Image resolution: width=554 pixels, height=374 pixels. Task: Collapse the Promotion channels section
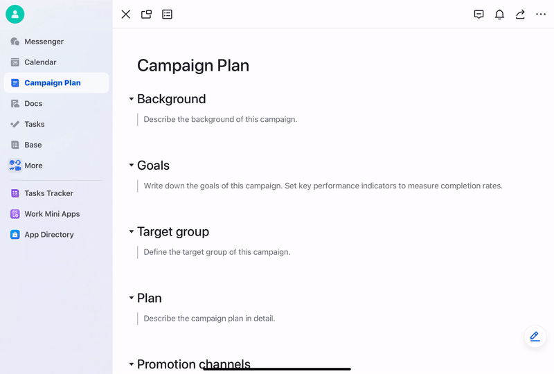132,364
